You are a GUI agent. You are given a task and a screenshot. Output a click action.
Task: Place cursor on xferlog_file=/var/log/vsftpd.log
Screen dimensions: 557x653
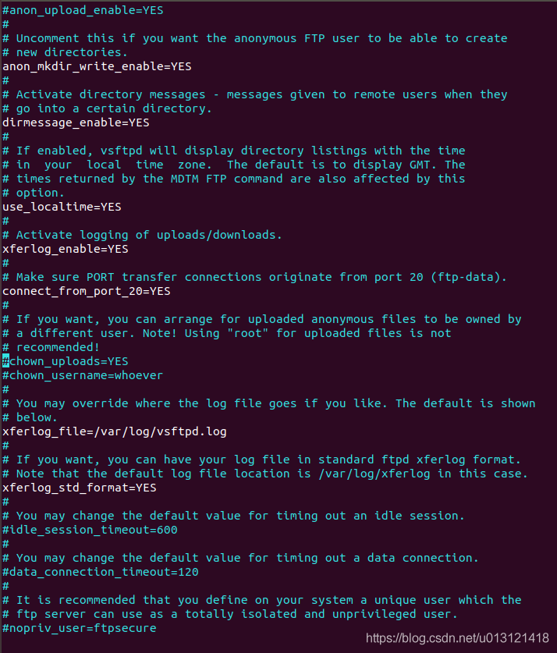click(115, 431)
